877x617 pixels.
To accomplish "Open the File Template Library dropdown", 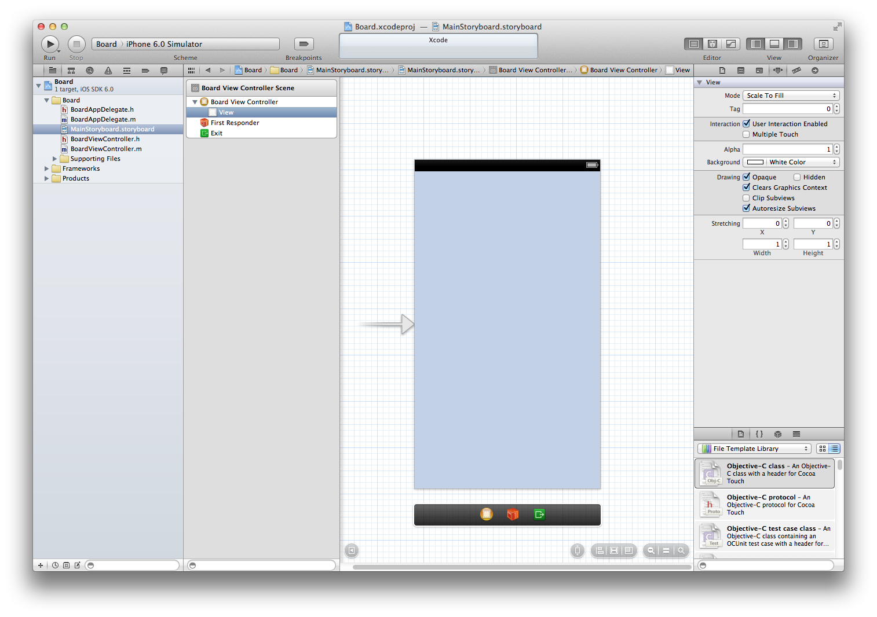I will (x=754, y=449).
